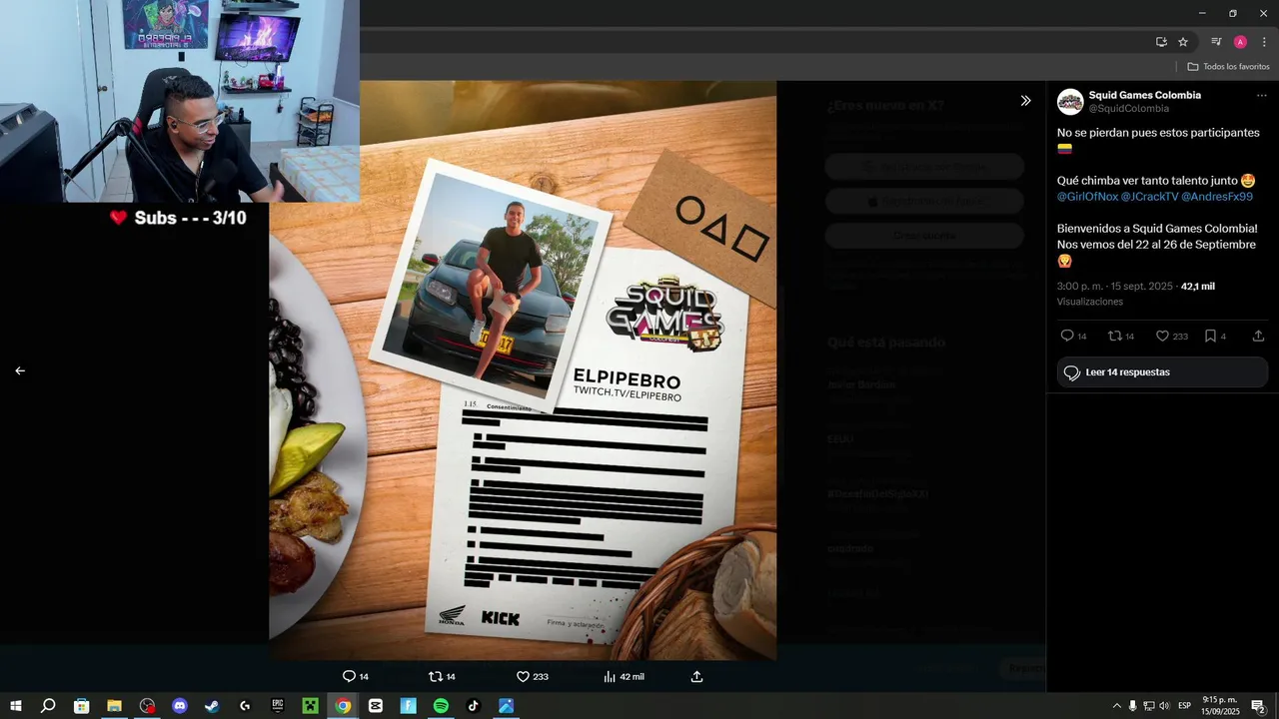Open the Photos app from the taskbar
1279x719 pixels.
coord(507,706)
